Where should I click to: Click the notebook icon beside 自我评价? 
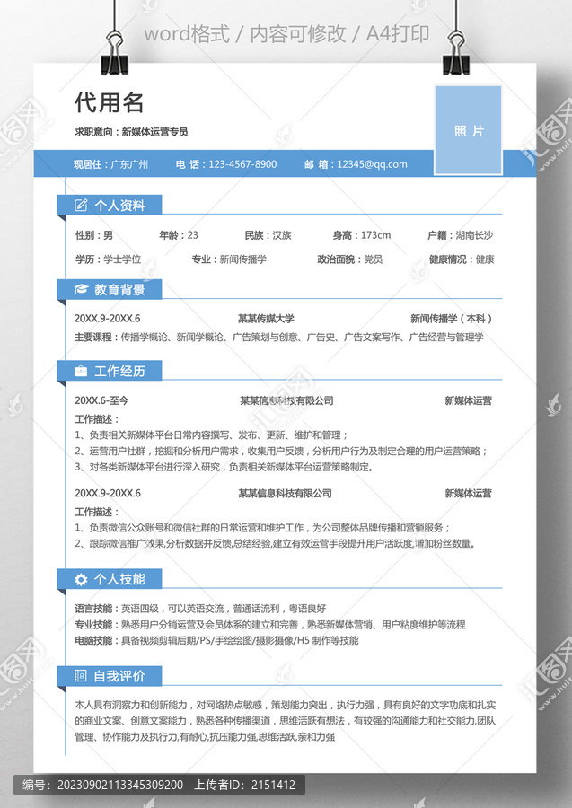81,675
